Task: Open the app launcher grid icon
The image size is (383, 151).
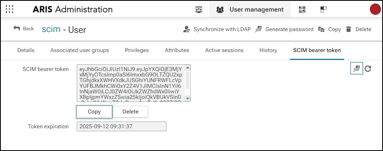Action: [x=9, y=9]
